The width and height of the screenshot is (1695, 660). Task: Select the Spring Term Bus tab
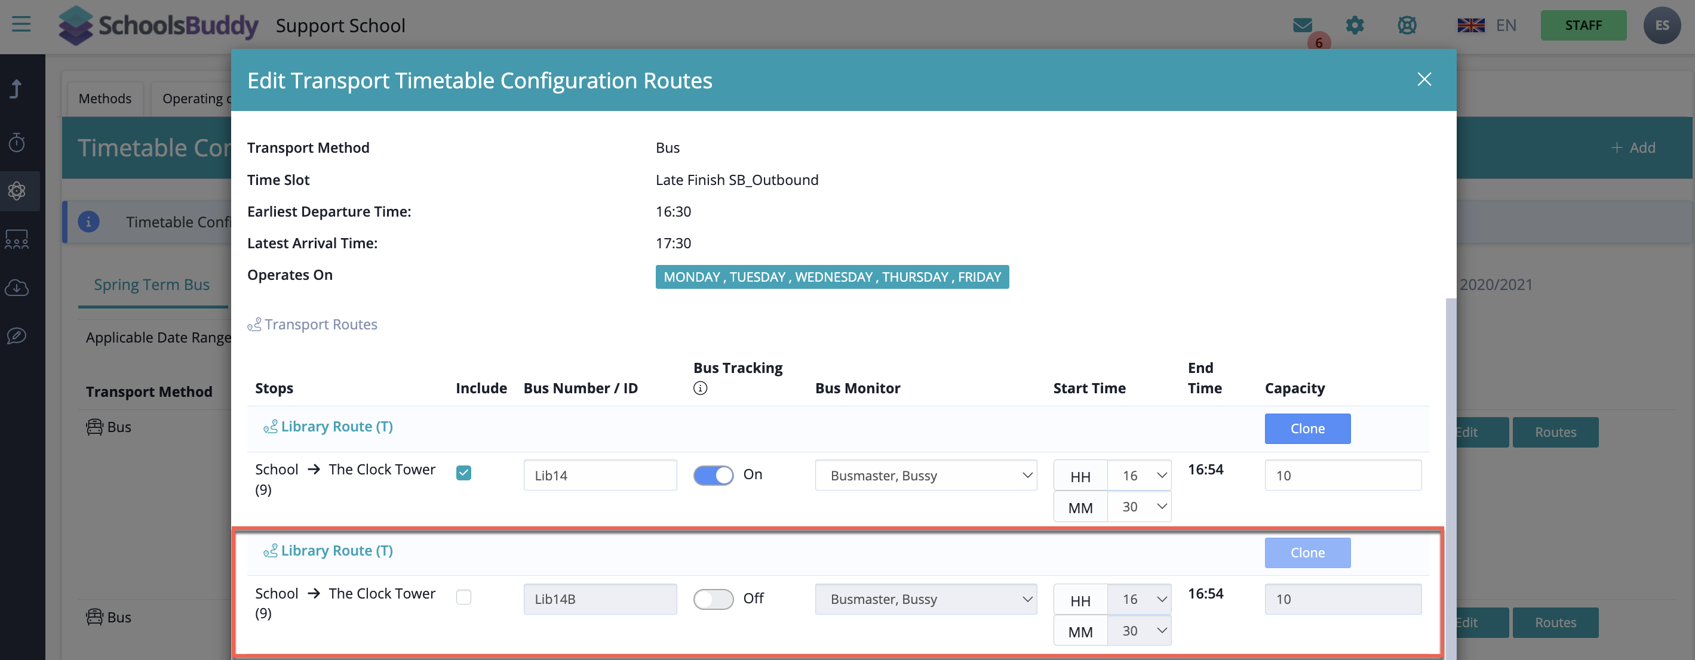pyautogui.click(x=151, y=285)
